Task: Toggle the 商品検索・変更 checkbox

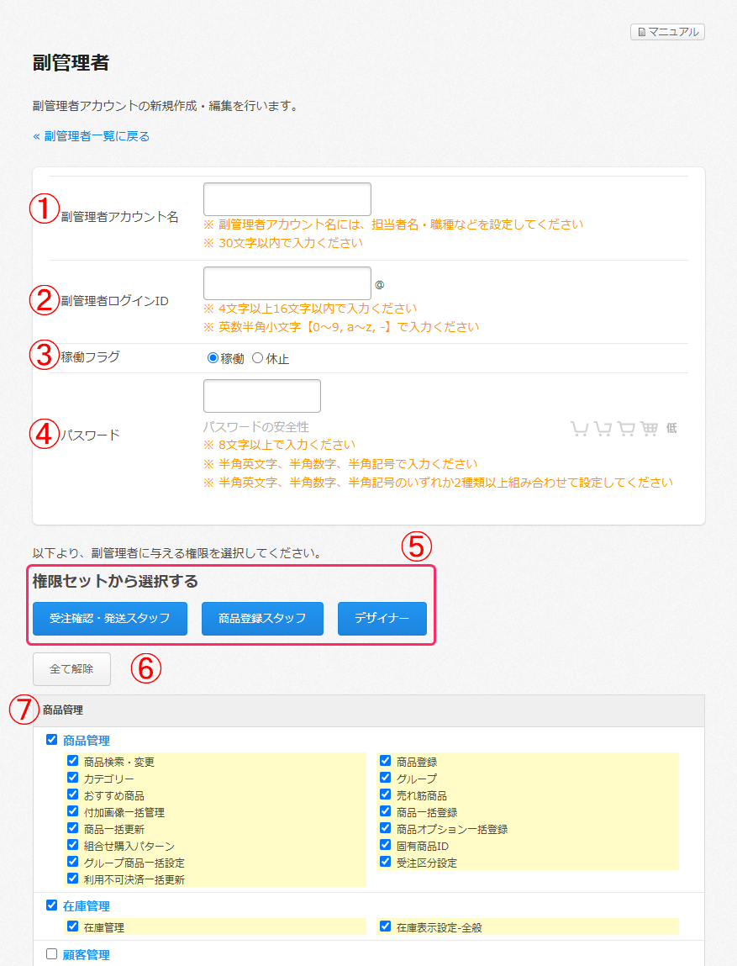Action: [x=73, y=761]
